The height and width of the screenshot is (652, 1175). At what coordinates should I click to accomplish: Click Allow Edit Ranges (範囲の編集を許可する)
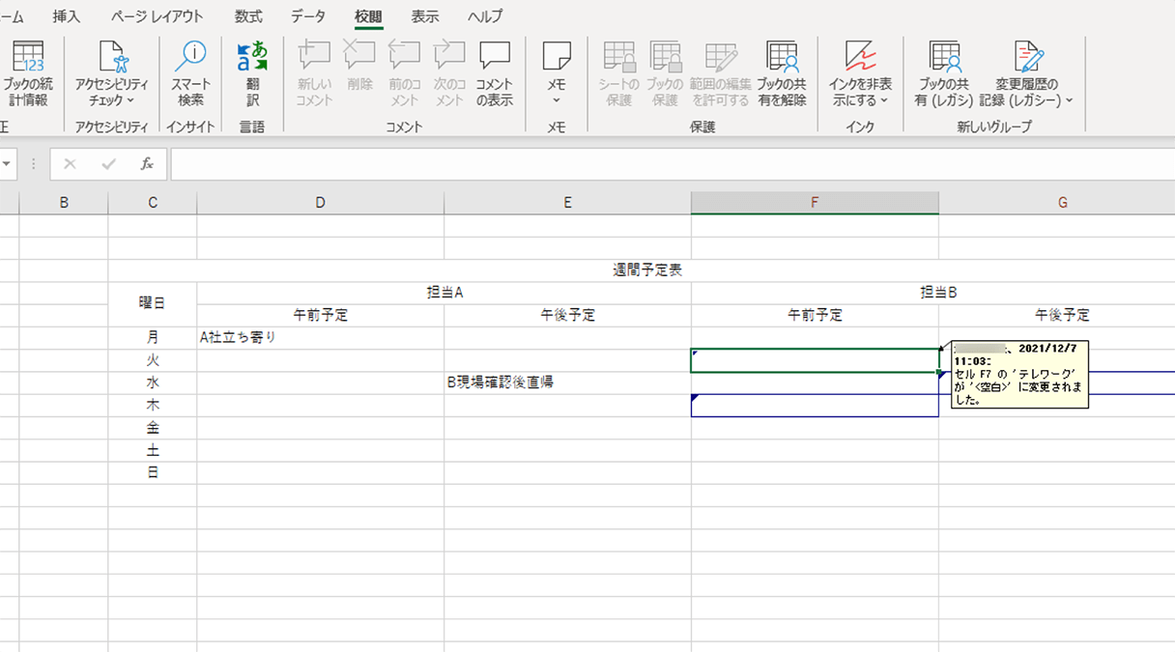point(720,74)
